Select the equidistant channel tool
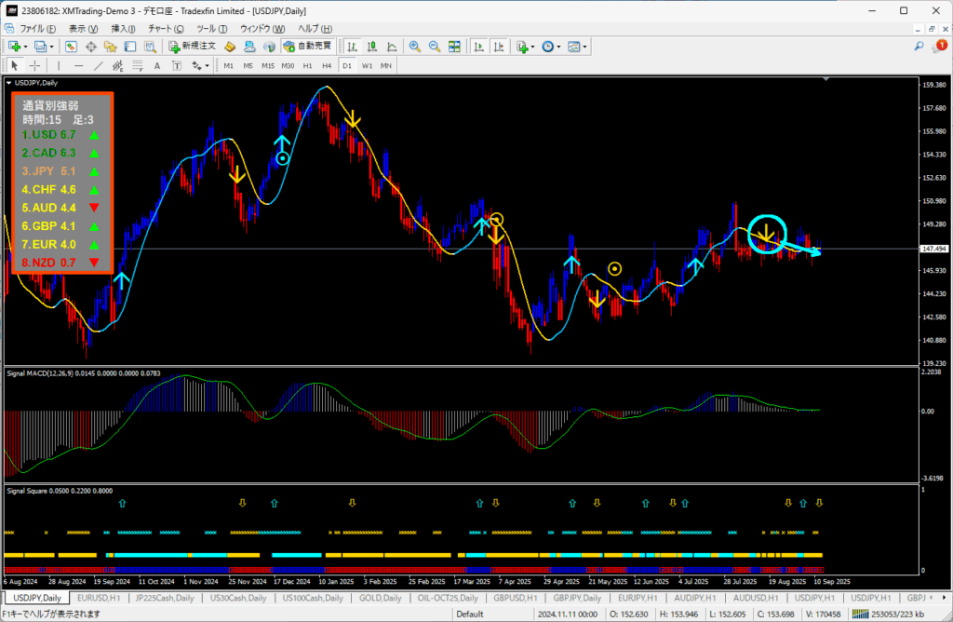 point(118,66)
